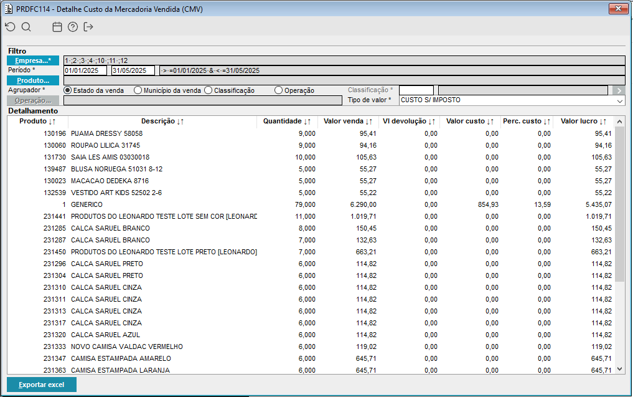Viewport: 633px width, 397px height.
Task: Click period start date field 01/01/2025
Action: tap(85, 70)
